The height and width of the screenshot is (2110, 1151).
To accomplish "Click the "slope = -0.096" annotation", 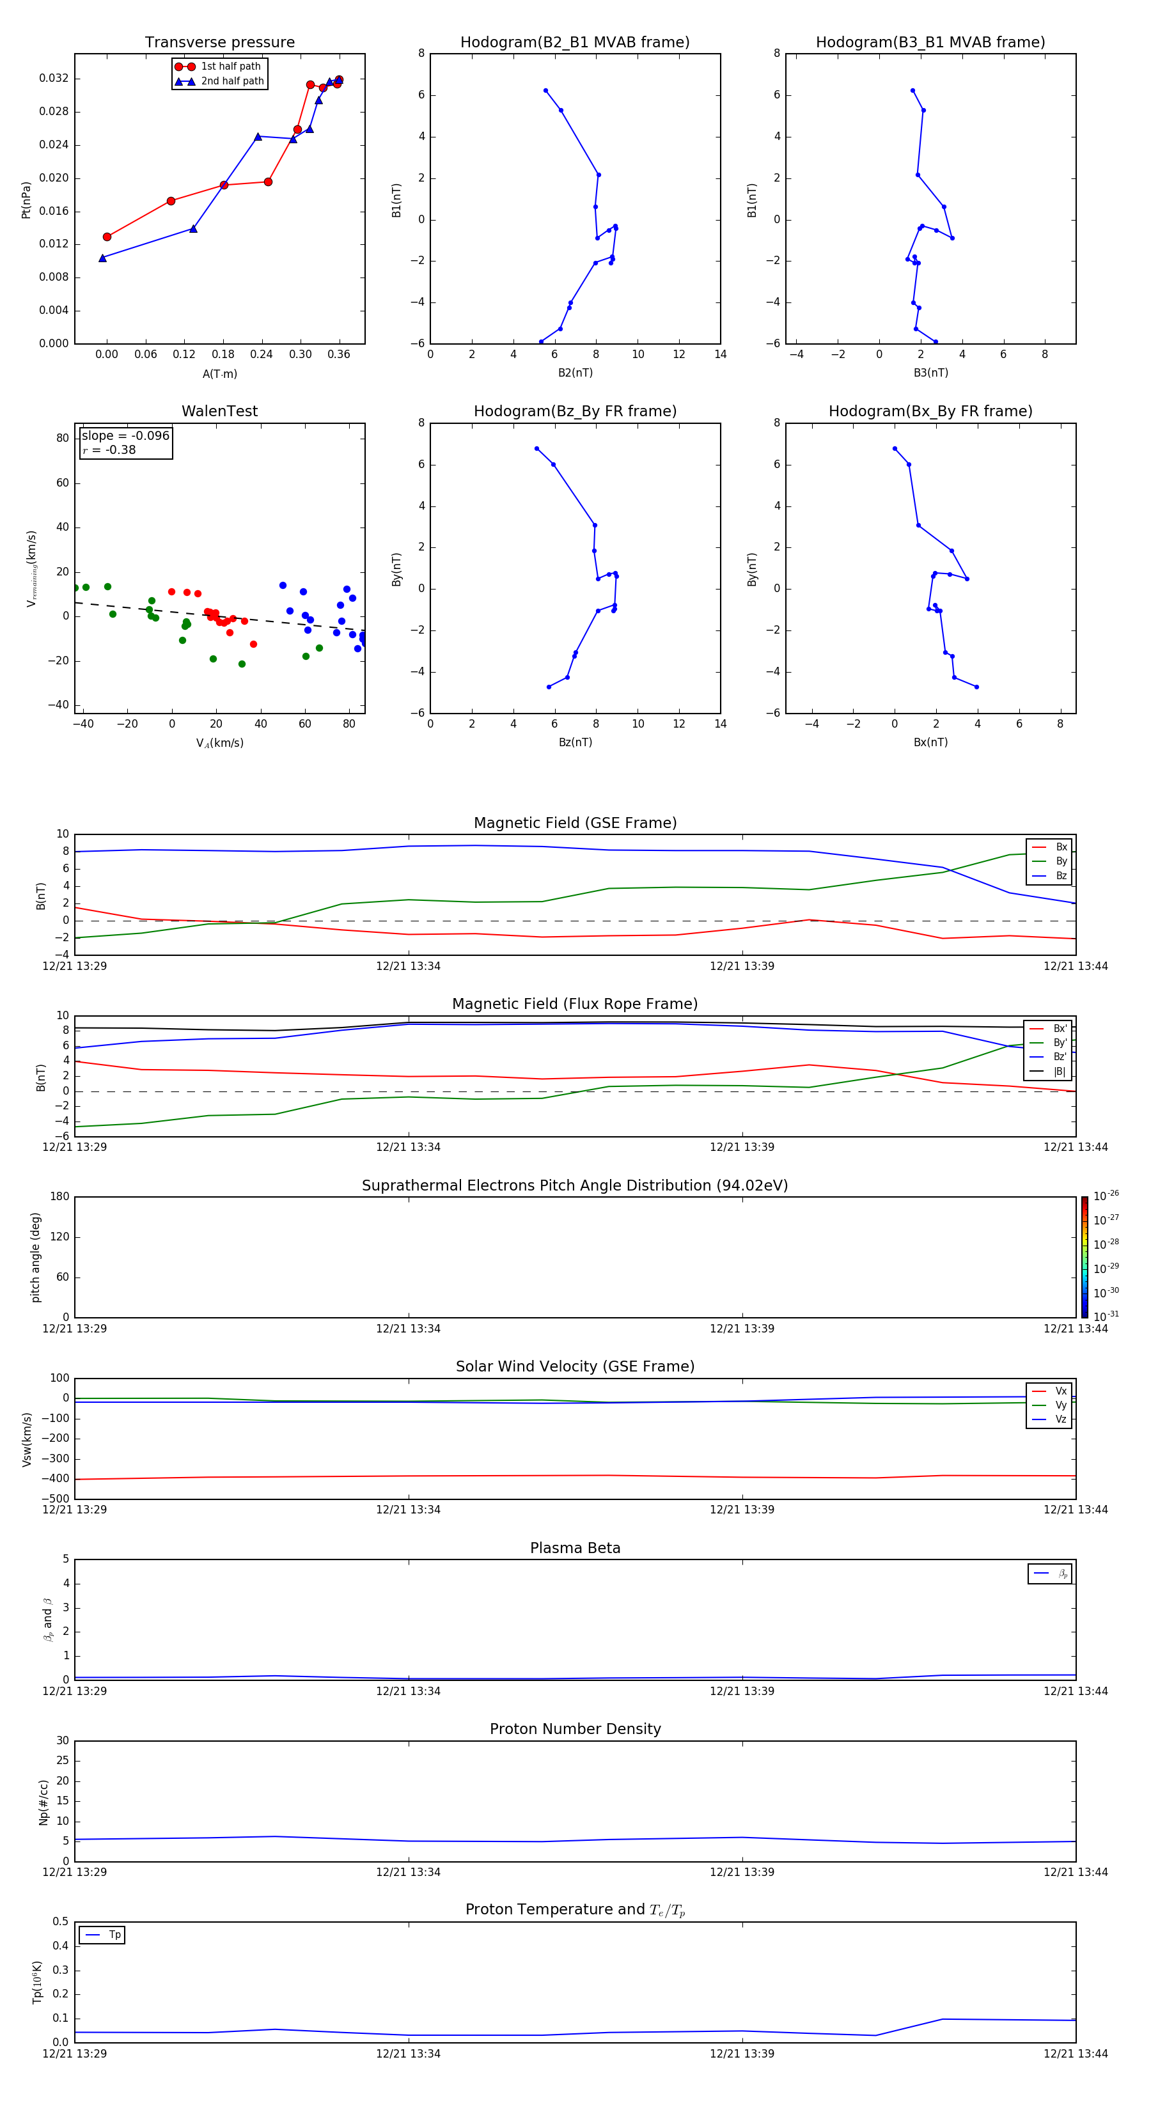I will [125, 436].
